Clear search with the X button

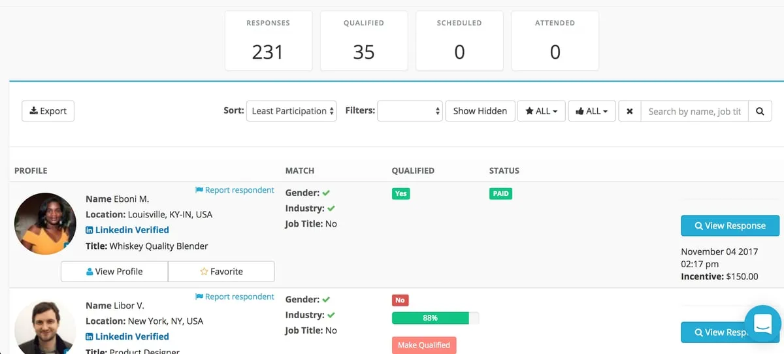click(x=630, y=111)
